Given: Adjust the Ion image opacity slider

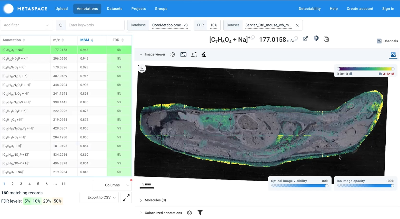Looking at the screenshot, I should [x=365, y=186].
